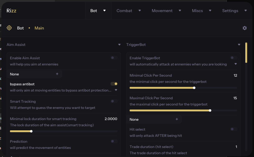The height and width of the screenshot is (157, 254).
Task: Collapse the TriggerBot section arrow
Action: (239, 45)
